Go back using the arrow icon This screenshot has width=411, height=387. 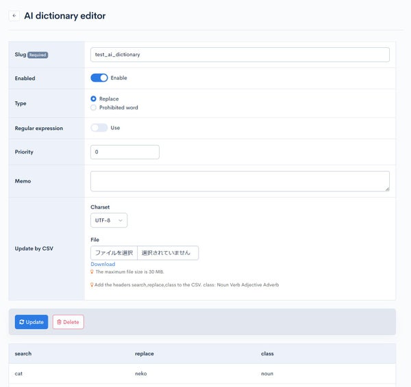[14, 16]
